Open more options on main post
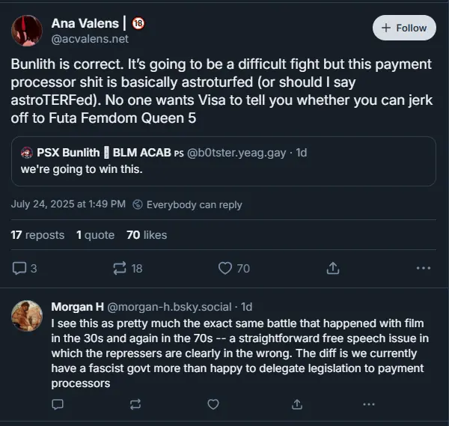 click(x=423, y=267)
